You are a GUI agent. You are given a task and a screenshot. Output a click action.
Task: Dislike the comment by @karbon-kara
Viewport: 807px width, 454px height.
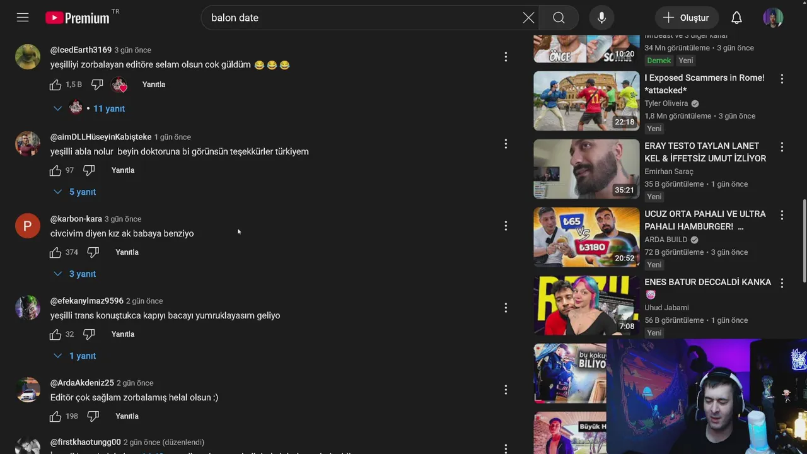[x=93, y=252]
